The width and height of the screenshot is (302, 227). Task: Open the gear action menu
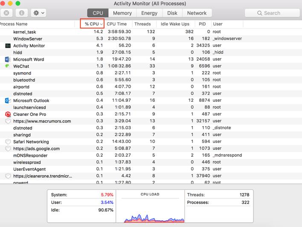39,13
